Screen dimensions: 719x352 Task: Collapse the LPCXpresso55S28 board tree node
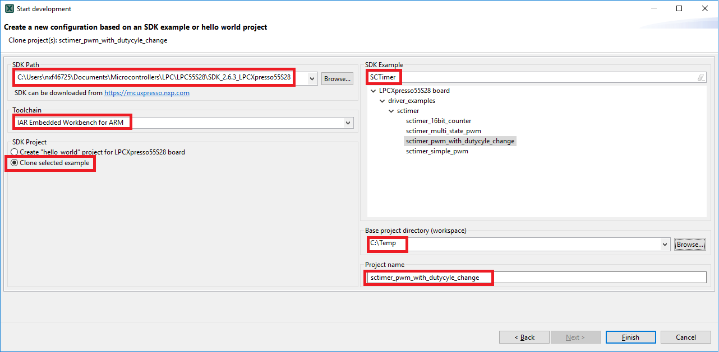[x=374, y=91]
